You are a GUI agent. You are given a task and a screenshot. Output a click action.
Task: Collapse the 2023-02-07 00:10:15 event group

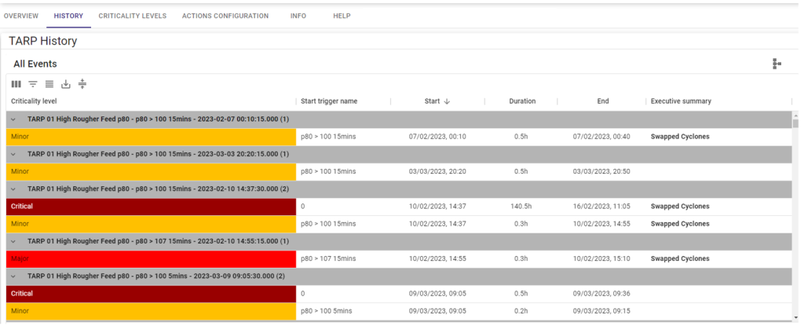point(13,119)
